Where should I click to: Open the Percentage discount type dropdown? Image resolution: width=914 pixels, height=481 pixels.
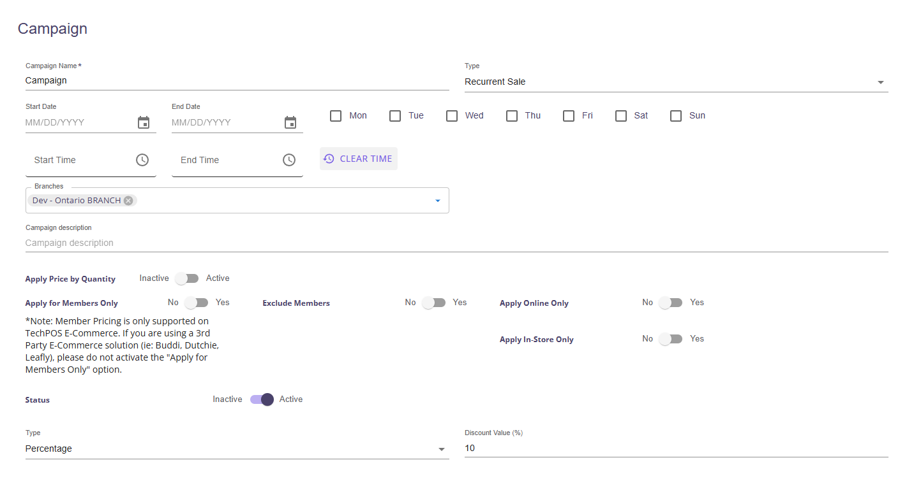pos(237,449)
